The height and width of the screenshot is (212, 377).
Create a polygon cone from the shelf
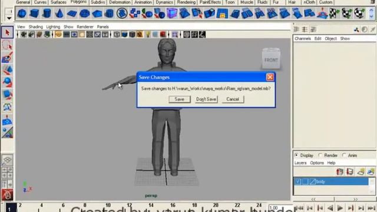(x=59, y=14)
